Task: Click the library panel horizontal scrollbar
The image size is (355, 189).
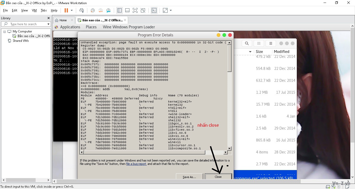Action: click(x=21, y=180)
